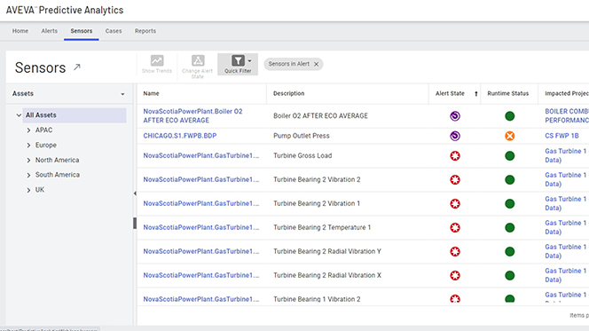The width and height of the screenshot is (589, 331).
Task: Open the Reports tab
Action: [x=145, y=31]
